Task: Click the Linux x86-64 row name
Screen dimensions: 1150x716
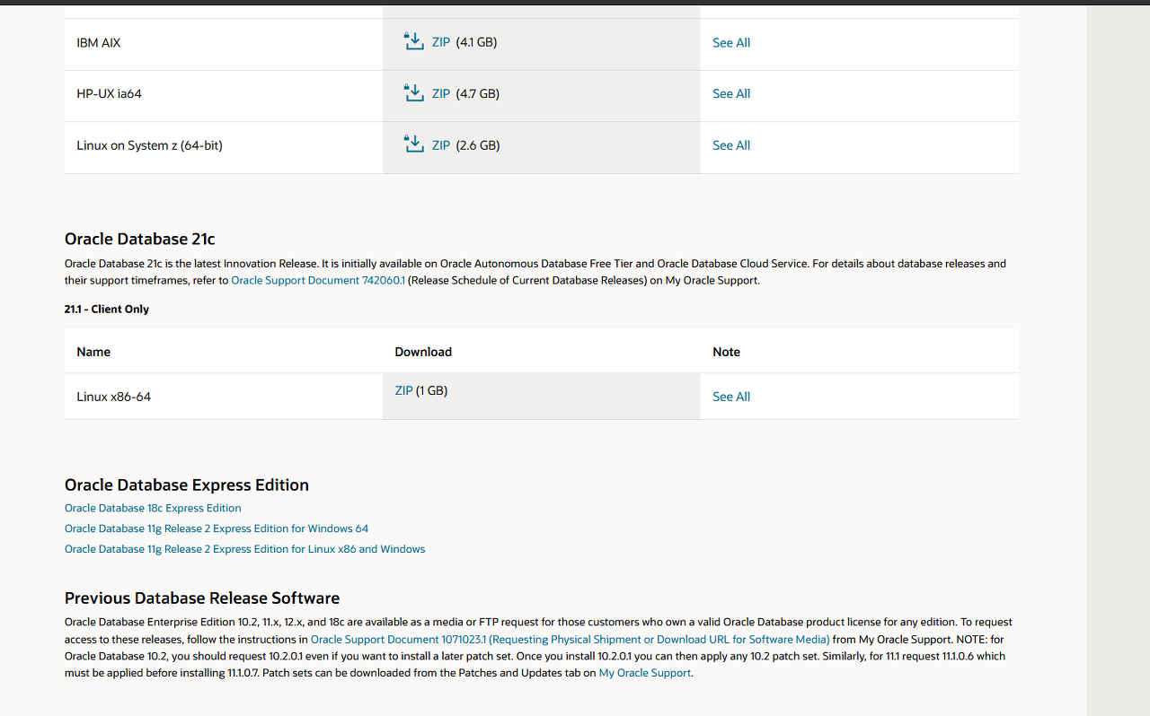Action: pyautogui.click(x=114, y=397)
